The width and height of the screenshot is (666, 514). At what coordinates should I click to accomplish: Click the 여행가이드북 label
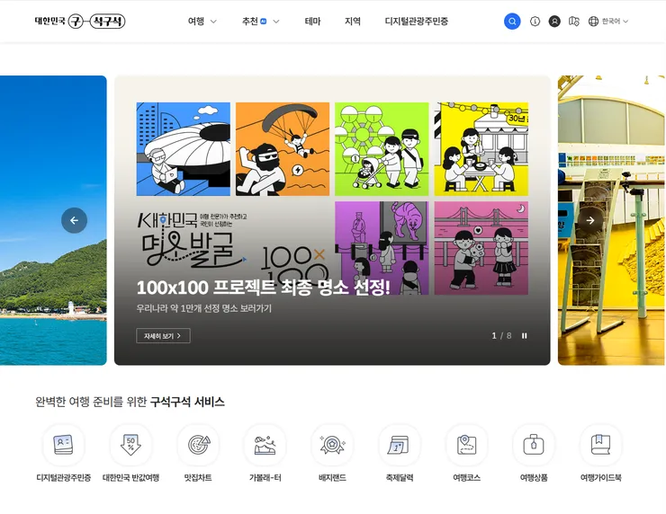600,477
